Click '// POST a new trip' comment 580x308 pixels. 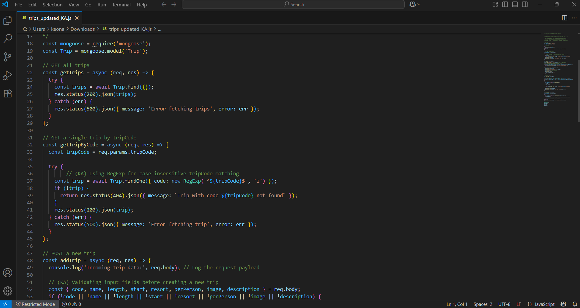pyautogui.click(x=69, y=253)
